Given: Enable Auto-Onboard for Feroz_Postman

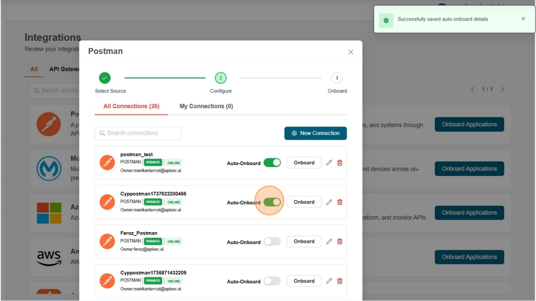Looking at the screenshot, I should point(272,241).
